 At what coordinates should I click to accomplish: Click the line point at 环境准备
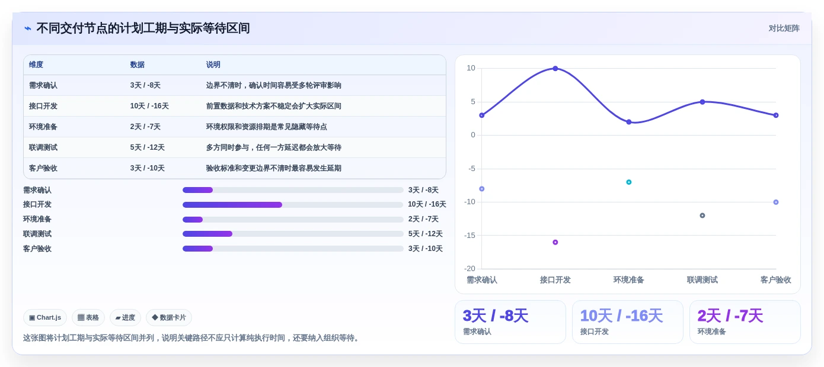point(629,122)
